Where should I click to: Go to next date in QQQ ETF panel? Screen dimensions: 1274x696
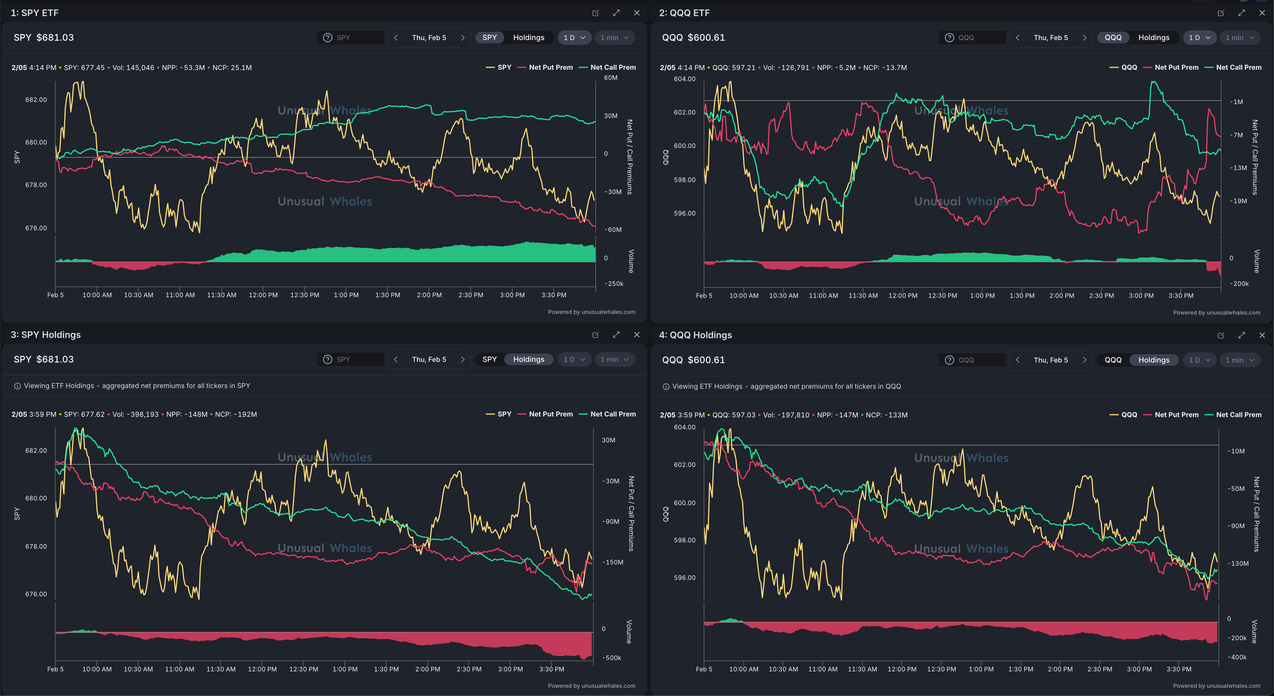(x=1084, y=38)
